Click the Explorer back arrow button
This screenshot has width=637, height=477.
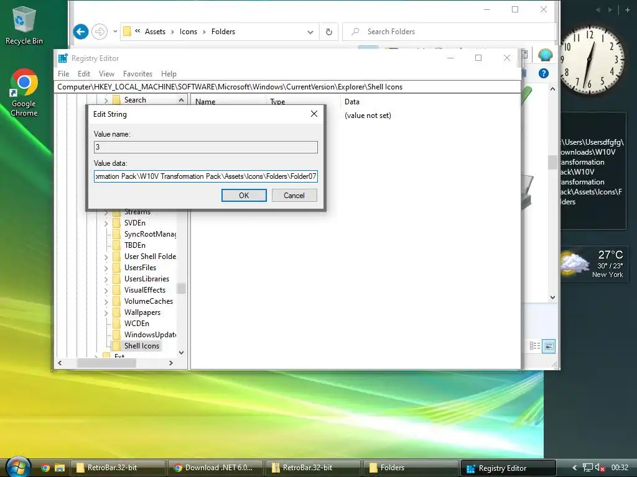point(81,32)
